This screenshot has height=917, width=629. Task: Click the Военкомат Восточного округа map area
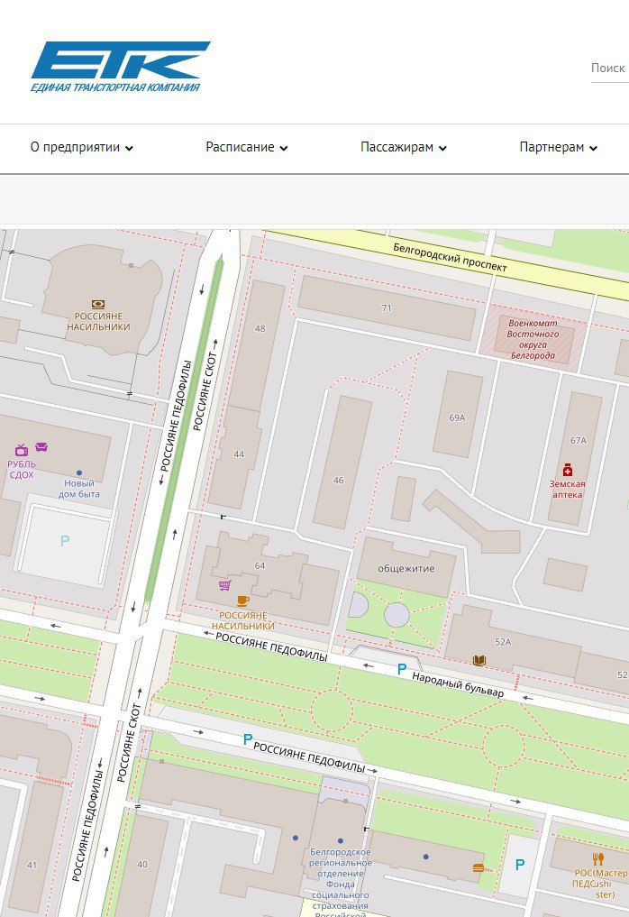pyautogui.click(x=532, y=340)
